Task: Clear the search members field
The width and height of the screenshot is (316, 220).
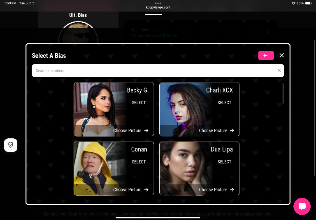Action: click(x=279, y=70)
